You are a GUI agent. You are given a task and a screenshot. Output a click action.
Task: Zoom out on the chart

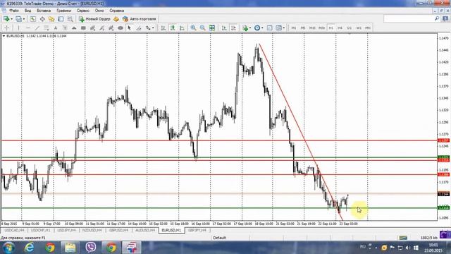[x=202, y=28]
